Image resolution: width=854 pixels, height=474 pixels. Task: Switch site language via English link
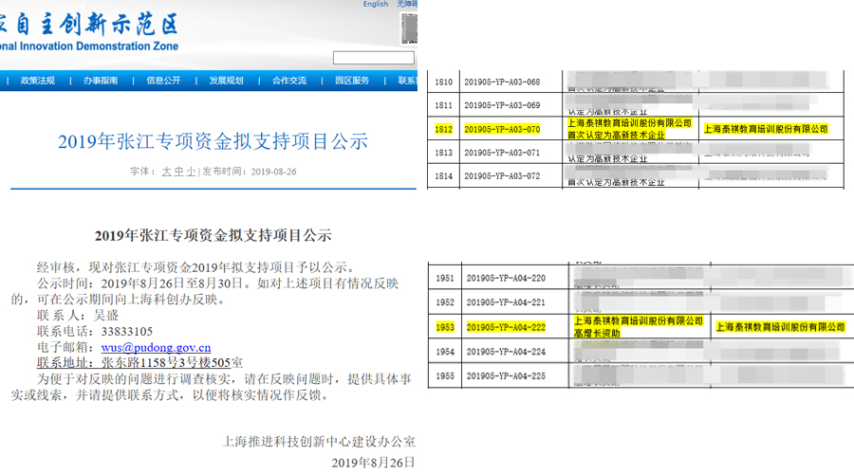tap(376, 5)
